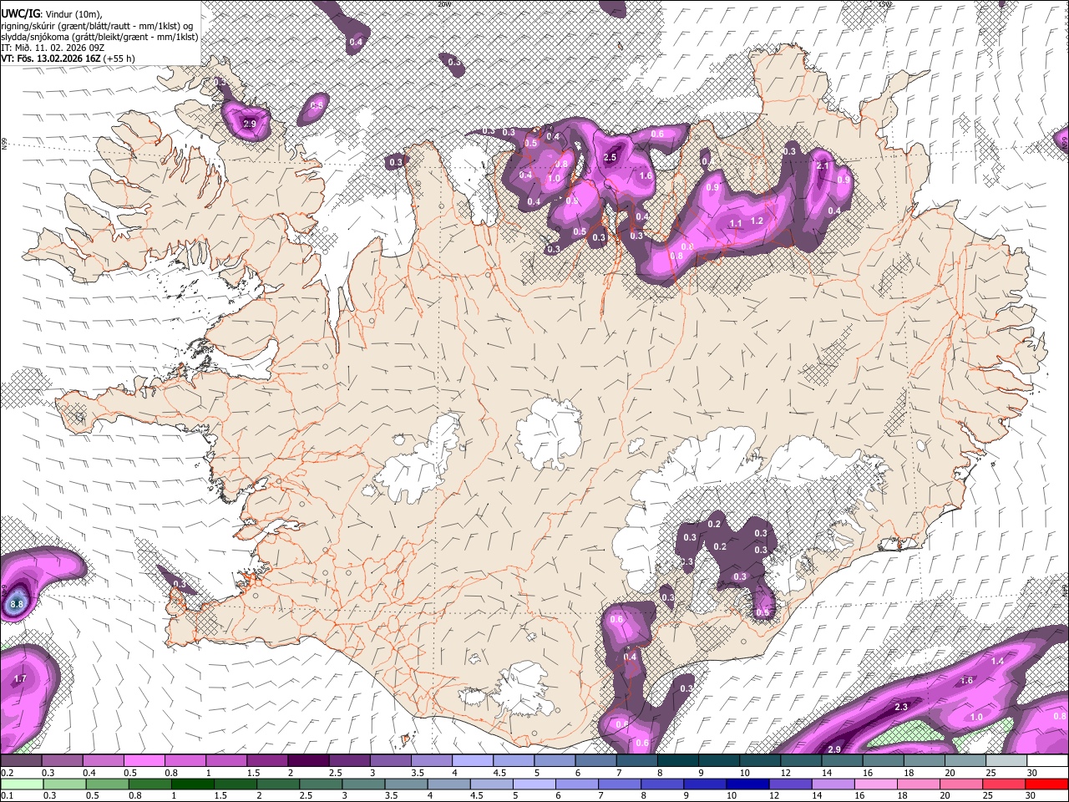Select the top-scale teal swatch at 12

click(800, 761)
